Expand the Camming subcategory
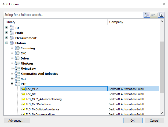168x127 pixels. click(12, 48)
